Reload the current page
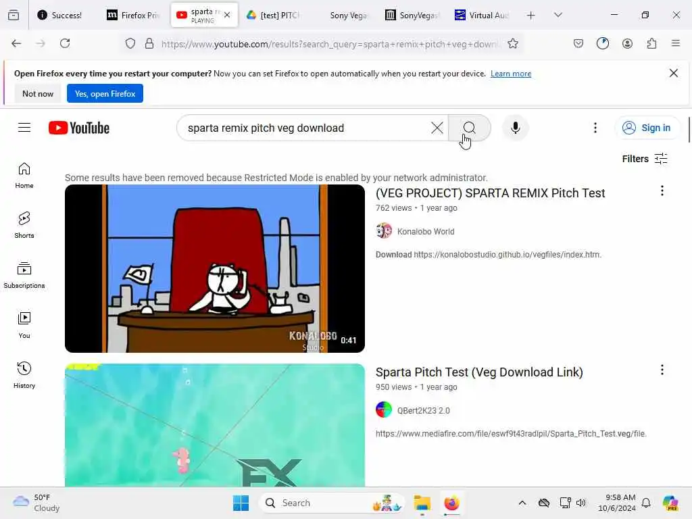 click(x=65, y=43)
